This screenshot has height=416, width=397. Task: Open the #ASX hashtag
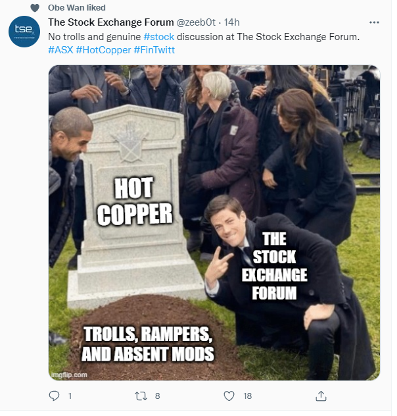(x=60, y=50)
